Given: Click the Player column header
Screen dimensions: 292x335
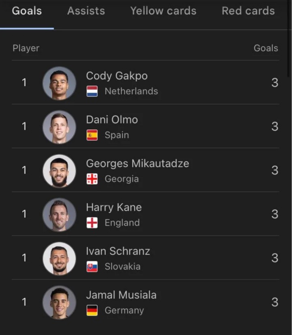Looking at the screenshot, I should (26, 48).
